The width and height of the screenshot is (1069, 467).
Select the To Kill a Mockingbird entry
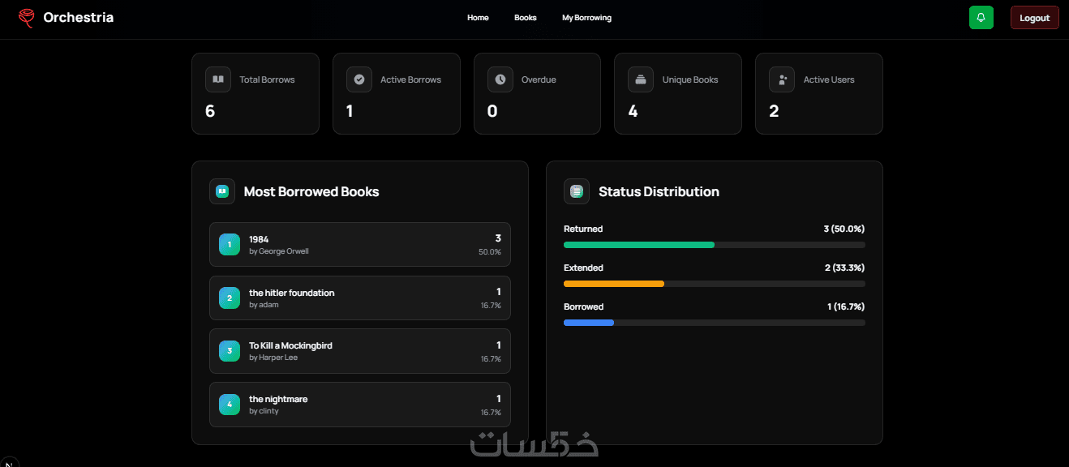tap(360, 351)
